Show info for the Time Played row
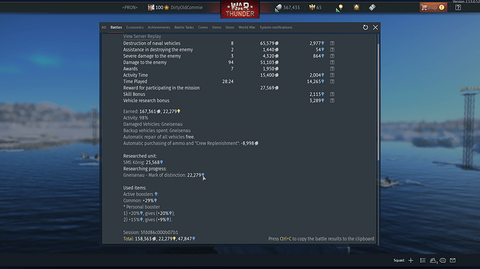This screenshot has height=269, width=480. (x=332, y=82)
